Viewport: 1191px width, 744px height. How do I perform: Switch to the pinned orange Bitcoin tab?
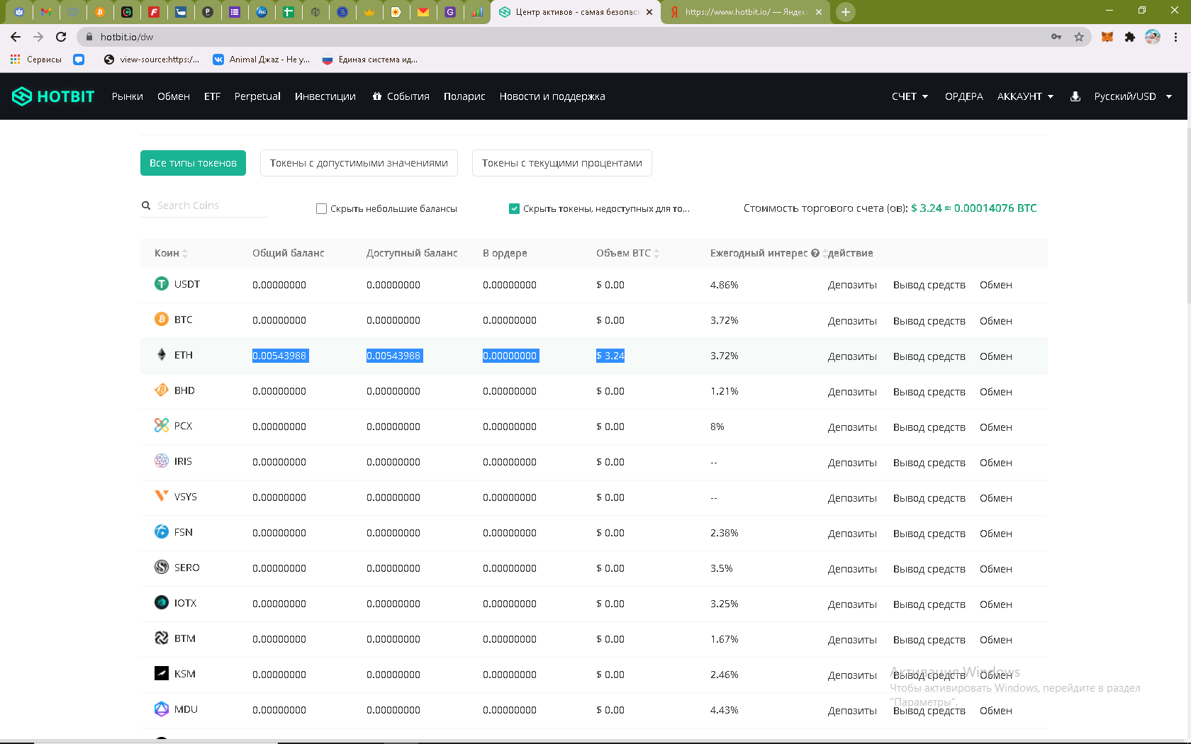(x=100, y=12)
